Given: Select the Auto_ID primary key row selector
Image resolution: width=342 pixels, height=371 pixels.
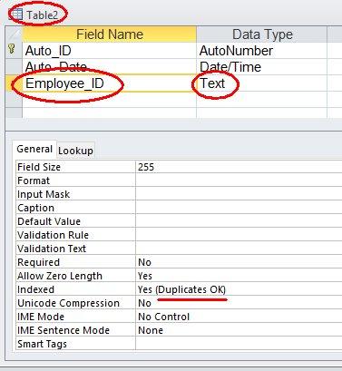Looking at the screenshot, I should click(x=14, y=51).
